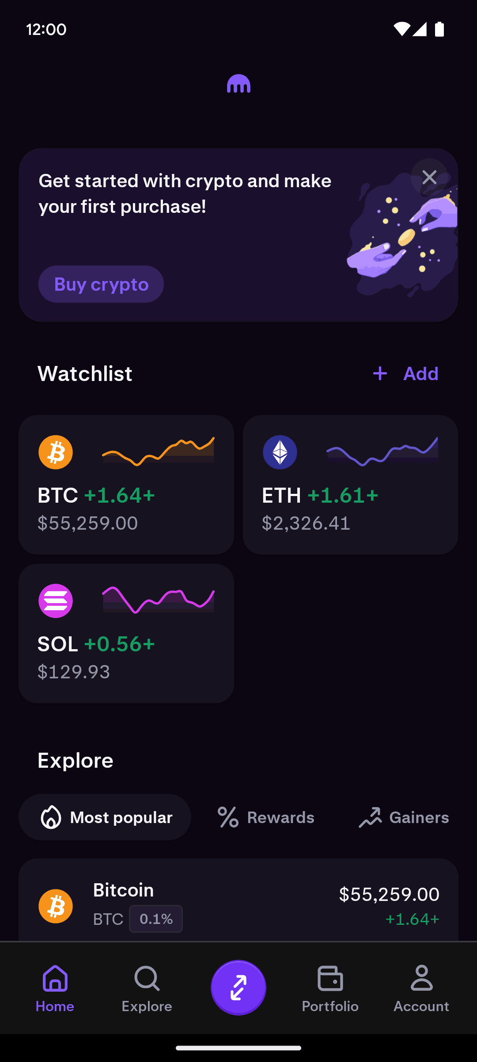Switch to the Gainers filter
The image size is (477, 1062).
point(404,817)
